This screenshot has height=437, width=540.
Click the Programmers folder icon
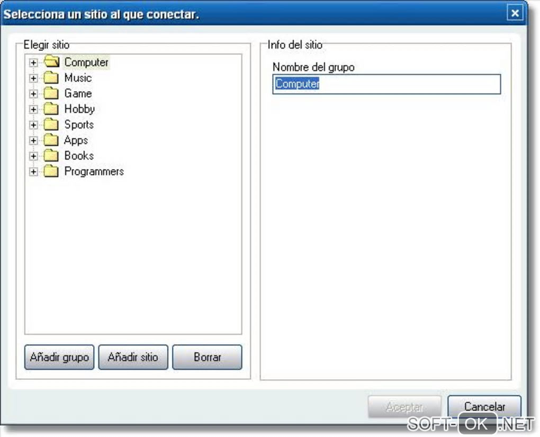point(51,171)
